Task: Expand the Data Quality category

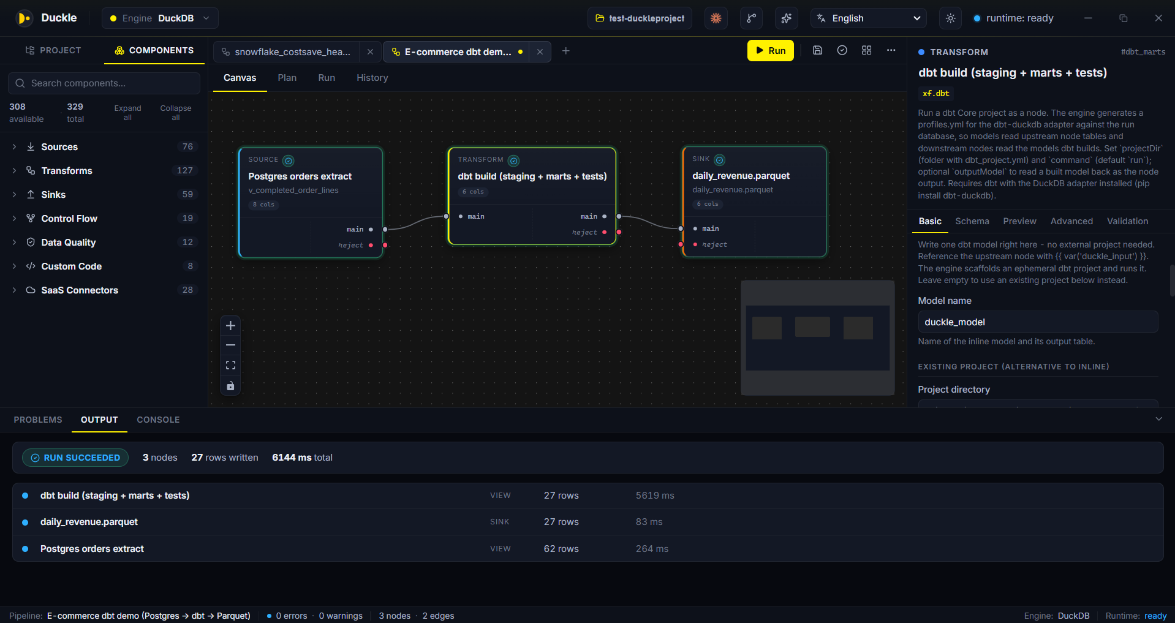Action: (104, 243)
